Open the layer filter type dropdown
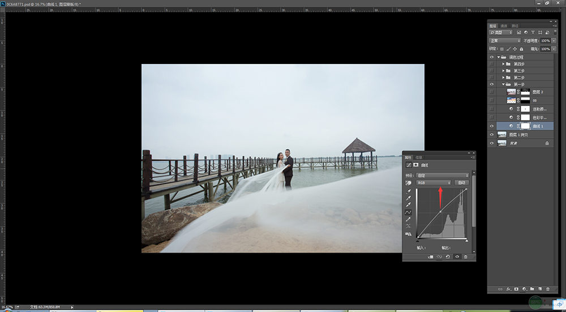The image size is (566, 312). click(x=500, y=32)
